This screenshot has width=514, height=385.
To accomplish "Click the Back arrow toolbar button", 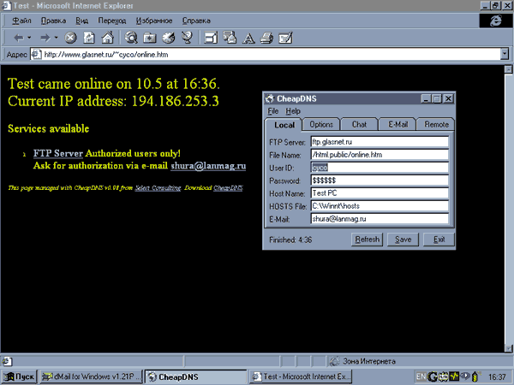I will coord(19,38).
